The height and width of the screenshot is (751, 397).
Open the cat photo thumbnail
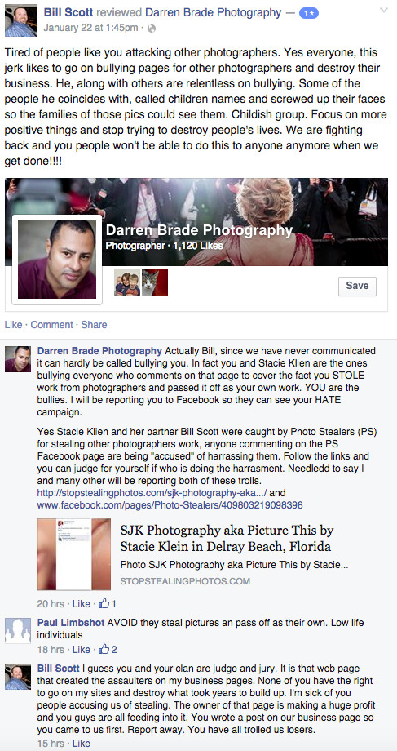click(155, 282)
